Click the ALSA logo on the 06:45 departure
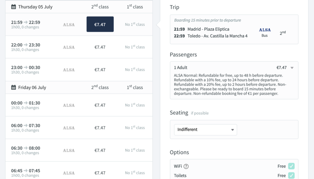The height and width of the screenshot is (179, 314). point(69,173)
